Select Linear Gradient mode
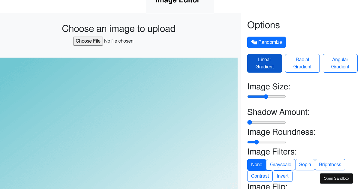Viewport: 360px width, 189px height. (x=264, y=63)
